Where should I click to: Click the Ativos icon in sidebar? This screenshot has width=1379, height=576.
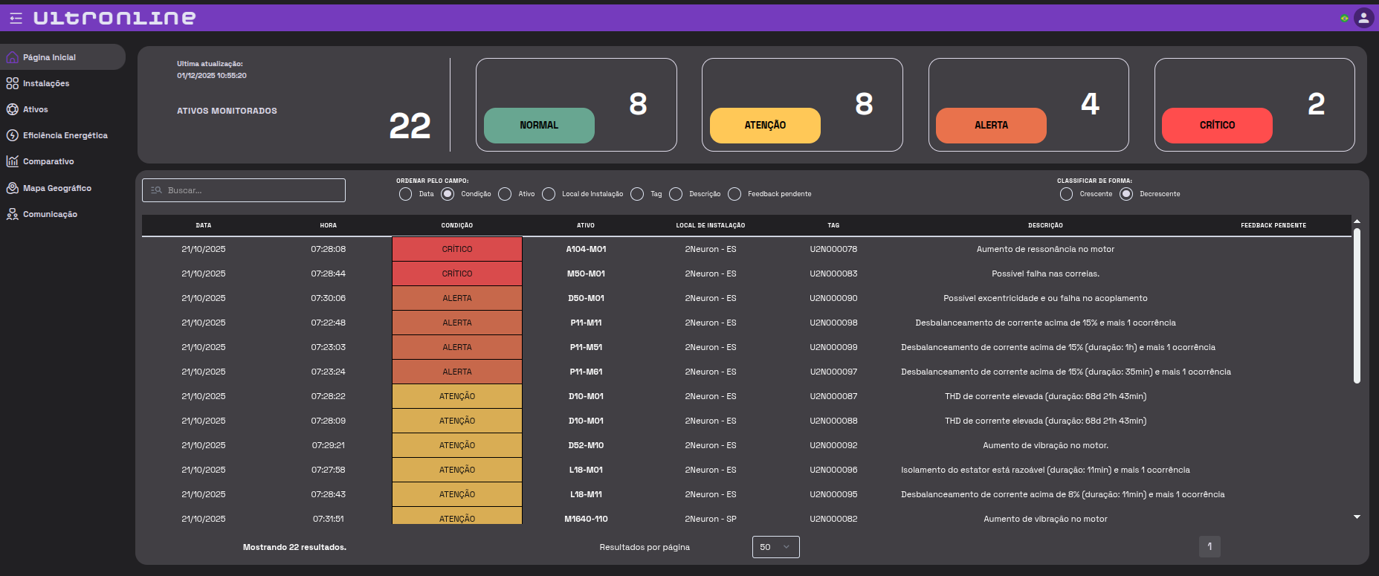coord(13,109)
